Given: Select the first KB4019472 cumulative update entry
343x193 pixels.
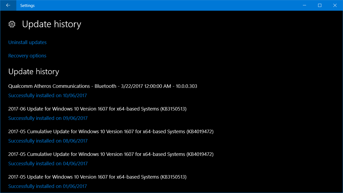Looking at the screenshot, I should click(x=111, y=131).
